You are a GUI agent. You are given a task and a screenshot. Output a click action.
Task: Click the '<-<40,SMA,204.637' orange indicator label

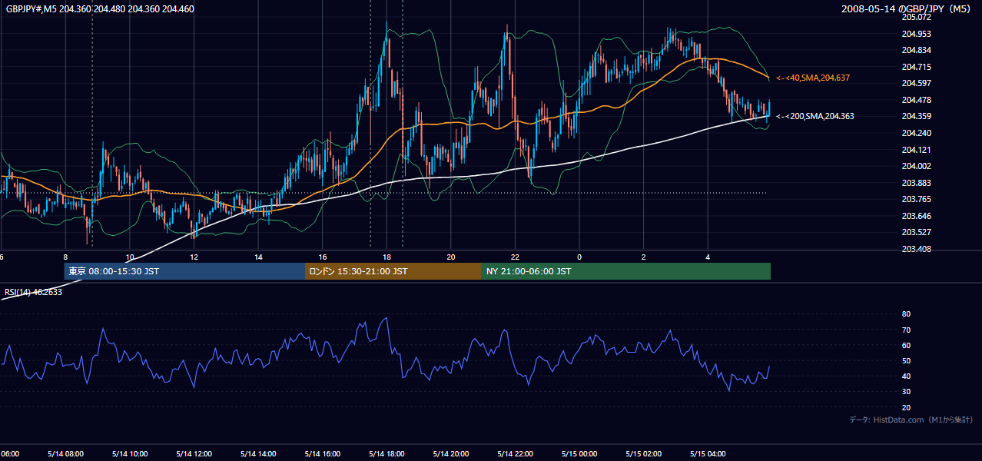point(812,78)
